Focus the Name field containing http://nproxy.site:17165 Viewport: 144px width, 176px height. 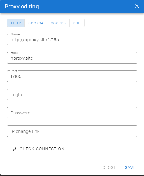pyautogui.click(x=72, y=39)
